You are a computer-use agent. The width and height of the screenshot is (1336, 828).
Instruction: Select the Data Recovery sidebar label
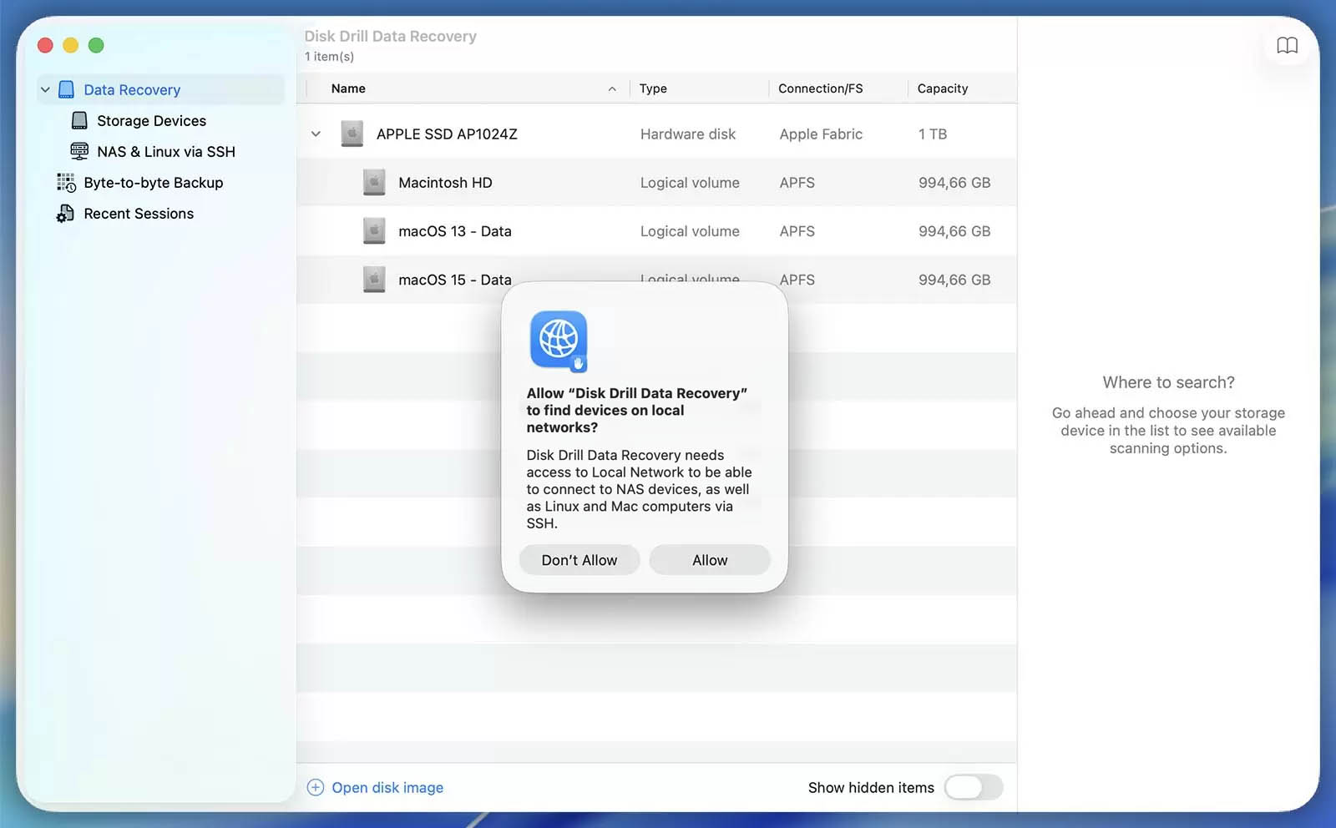pos(132,89)
